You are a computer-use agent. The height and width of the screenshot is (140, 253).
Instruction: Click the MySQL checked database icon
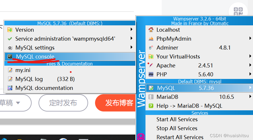pyautogui.click(x=151, y=88)
